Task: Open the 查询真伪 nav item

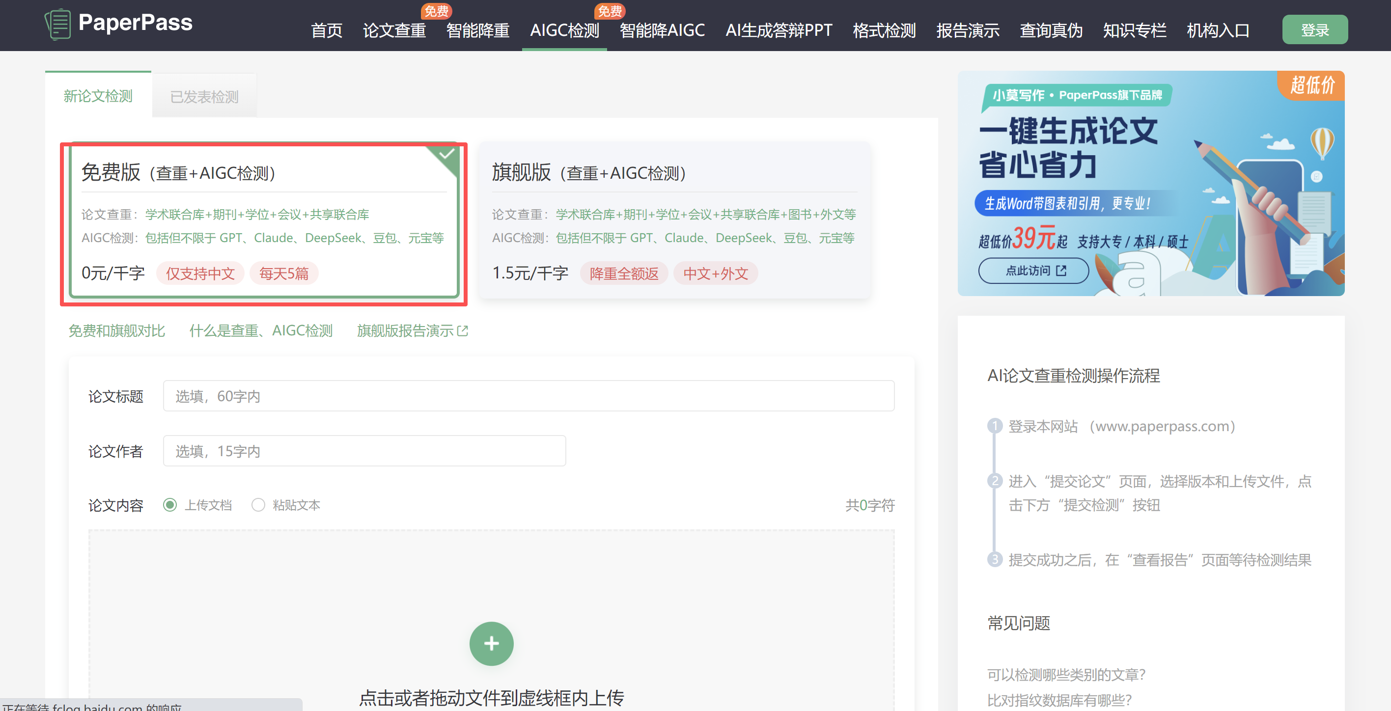Action: pyautogui.click(x=1051, y=31)
